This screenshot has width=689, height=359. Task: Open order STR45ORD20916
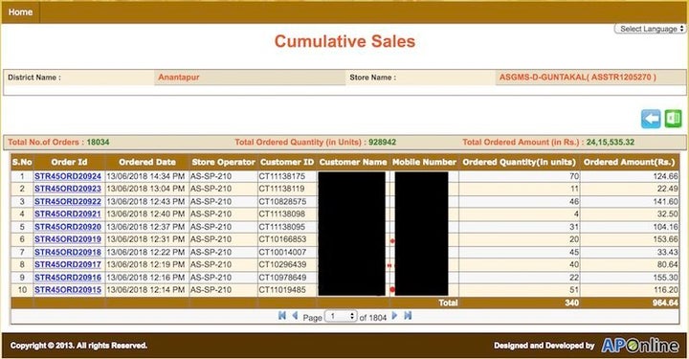click(68, 278)
